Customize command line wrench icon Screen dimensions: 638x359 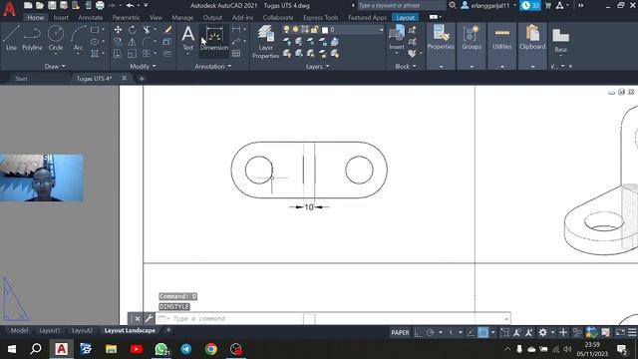click(x=149, y=318)
